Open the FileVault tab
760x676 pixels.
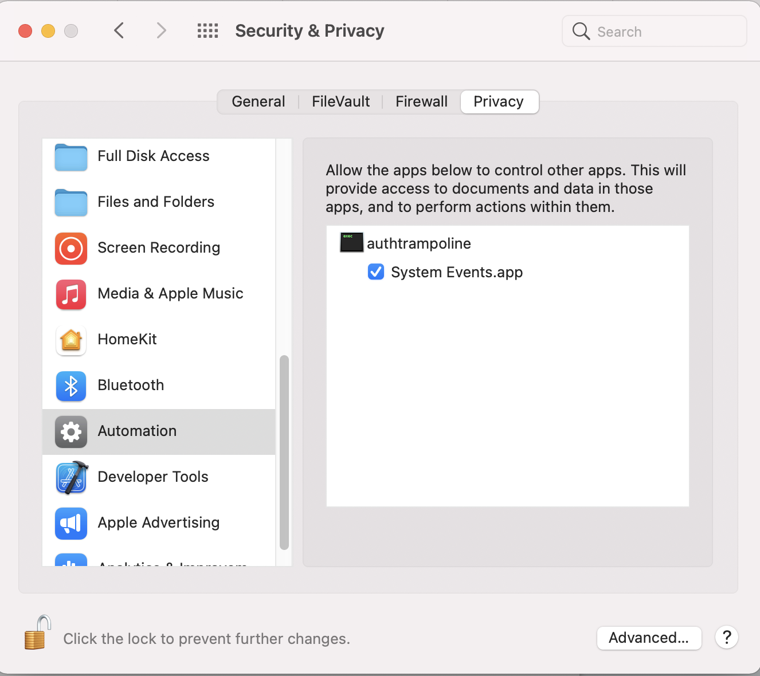(x=340, y=102)
